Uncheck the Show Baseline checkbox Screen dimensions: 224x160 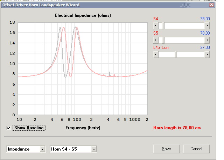point(8,128)
